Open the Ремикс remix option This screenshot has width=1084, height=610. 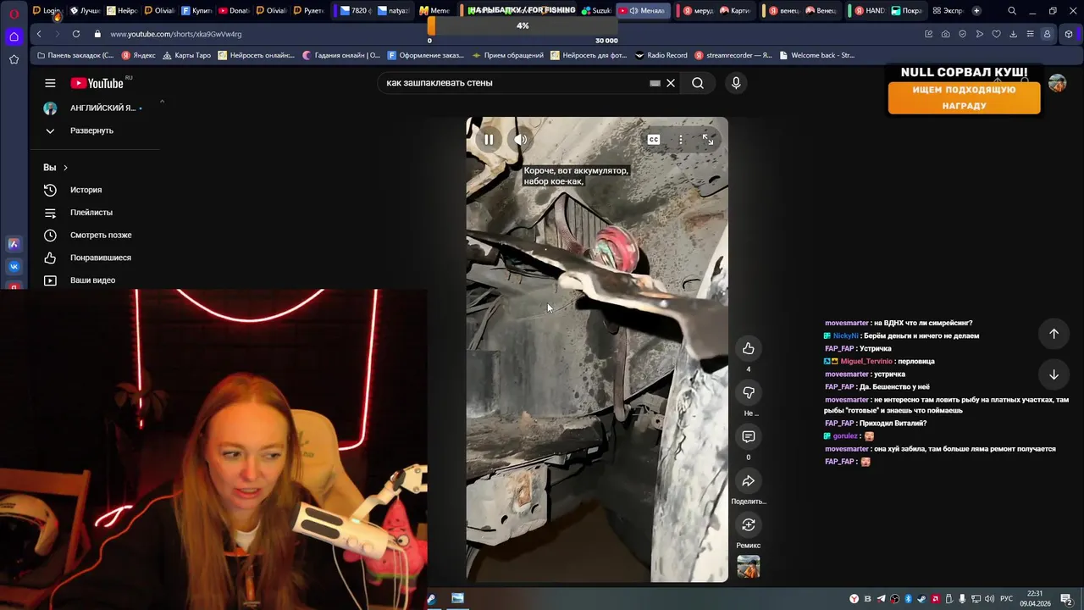coord(749,525)
